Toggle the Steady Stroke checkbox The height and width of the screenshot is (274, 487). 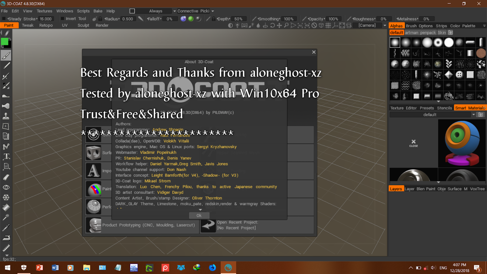point(4,19)
